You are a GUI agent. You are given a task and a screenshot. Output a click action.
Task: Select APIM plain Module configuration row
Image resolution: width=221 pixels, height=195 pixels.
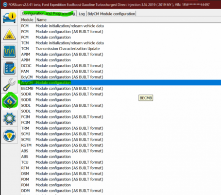tap(120, 60)
